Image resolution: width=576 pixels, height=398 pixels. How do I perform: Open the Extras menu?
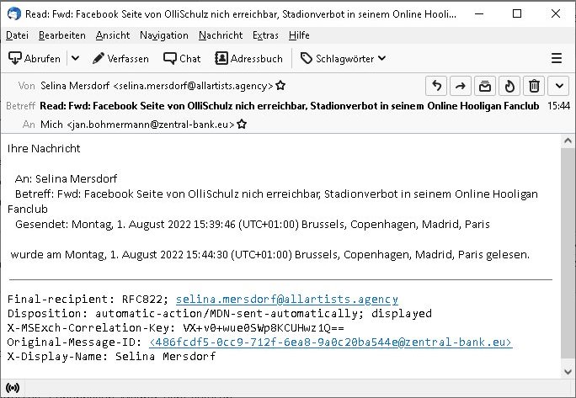pyautogui.click(x=265, y=34)
